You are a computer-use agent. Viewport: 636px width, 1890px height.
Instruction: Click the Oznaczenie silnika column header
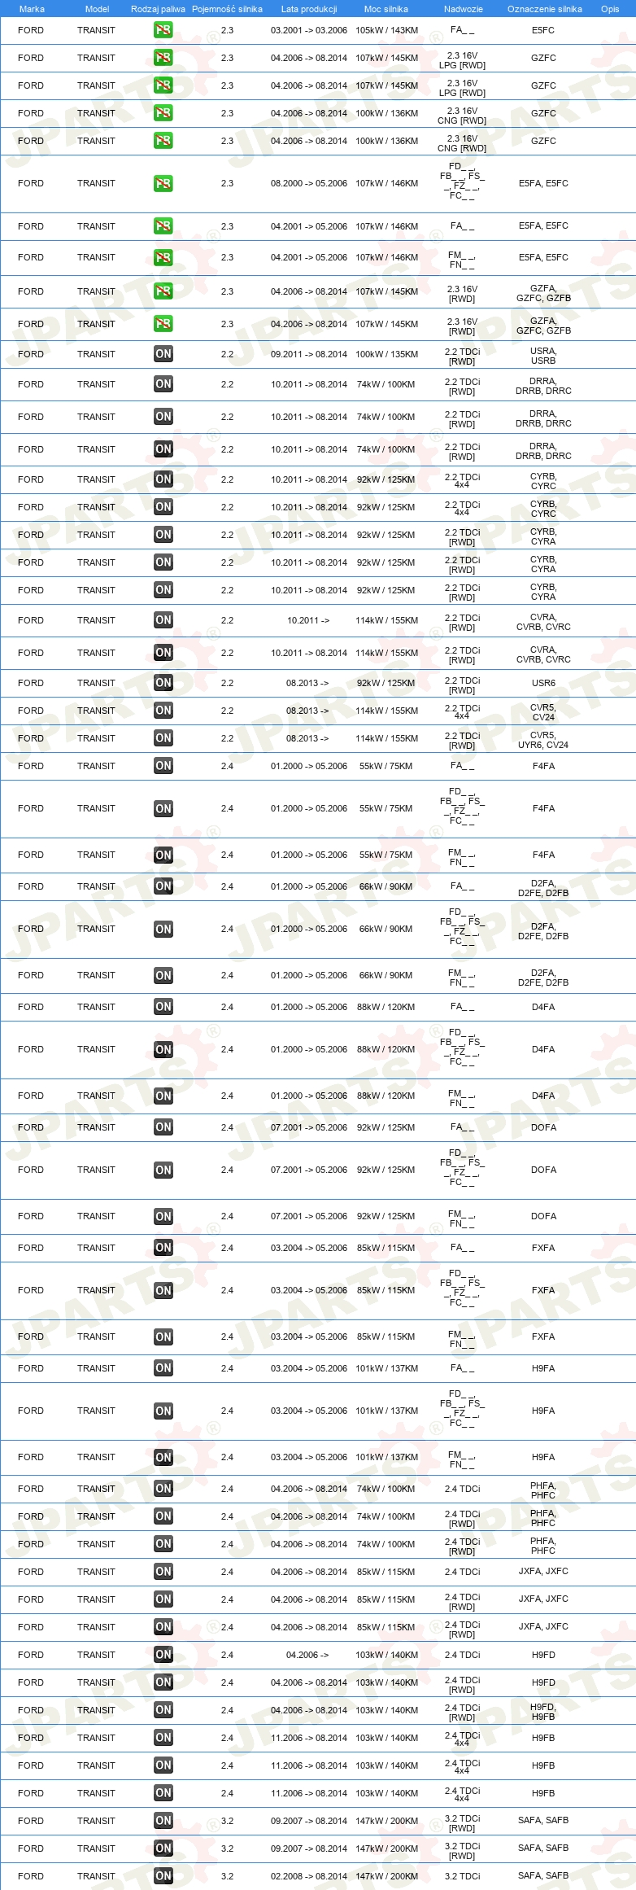pyautogui.click(x=545, y=9)
